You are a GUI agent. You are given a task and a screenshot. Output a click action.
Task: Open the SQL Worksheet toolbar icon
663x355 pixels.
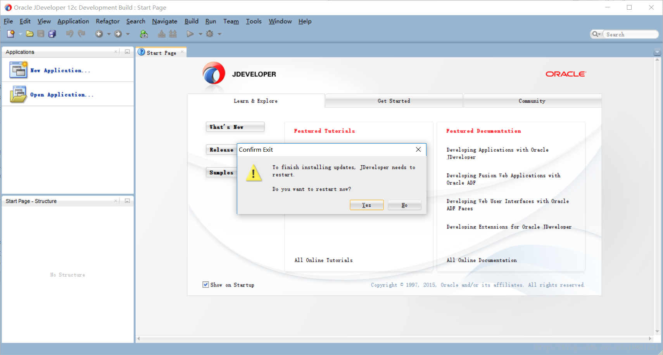tap(144, 34)
